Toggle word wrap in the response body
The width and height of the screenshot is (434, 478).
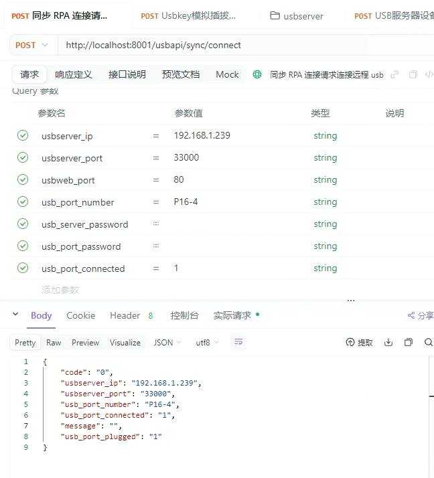(x=238, y=342)
